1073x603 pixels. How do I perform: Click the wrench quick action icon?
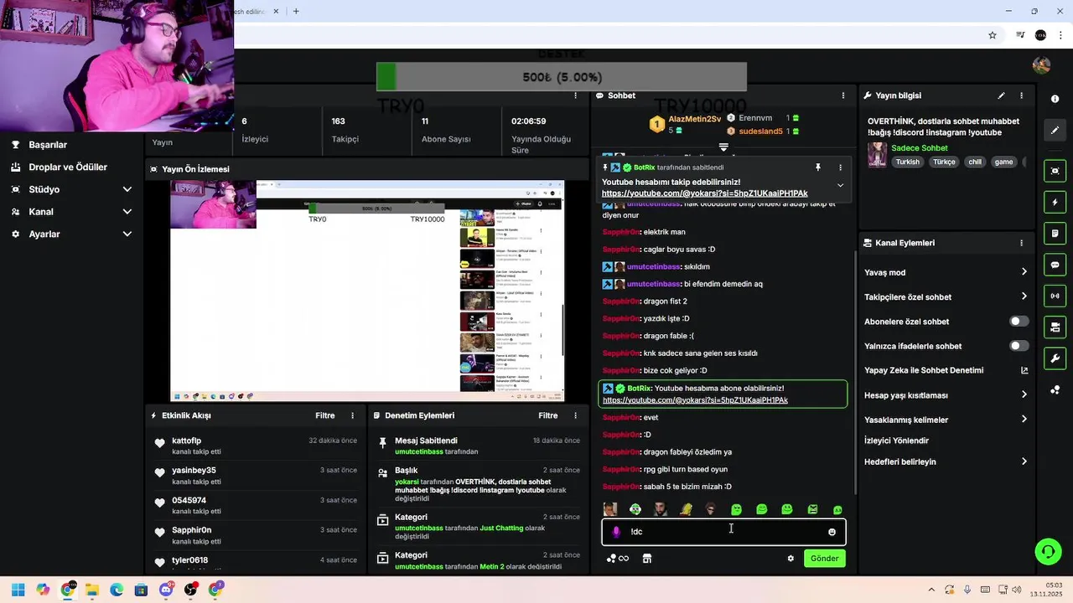pos(1055,358)
